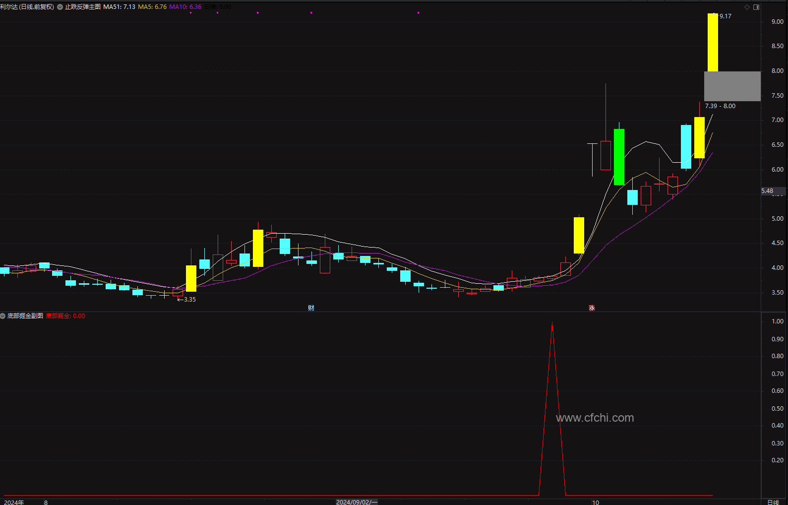Toggle the side panel layout icon

[756, 7]
